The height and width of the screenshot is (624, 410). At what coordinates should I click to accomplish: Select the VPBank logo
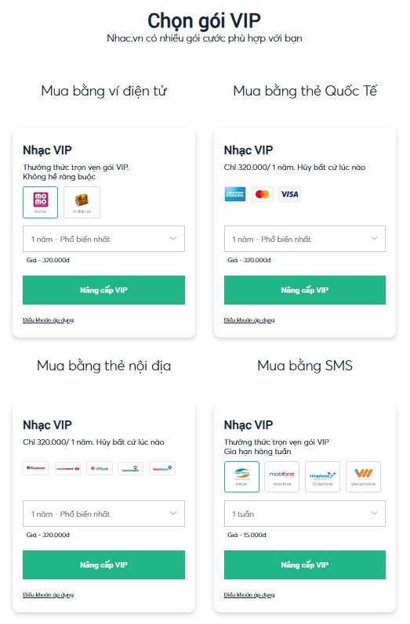pyautogui.click(x=100, y=468)
